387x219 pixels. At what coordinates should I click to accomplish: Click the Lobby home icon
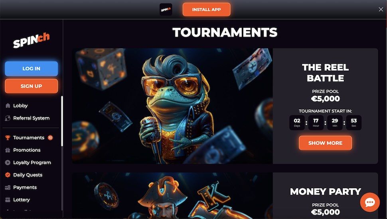(x=8, y=106)
